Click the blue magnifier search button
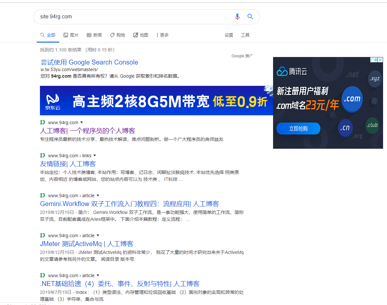The width and height of the screenshot is (387, 305). coord(250,17)
